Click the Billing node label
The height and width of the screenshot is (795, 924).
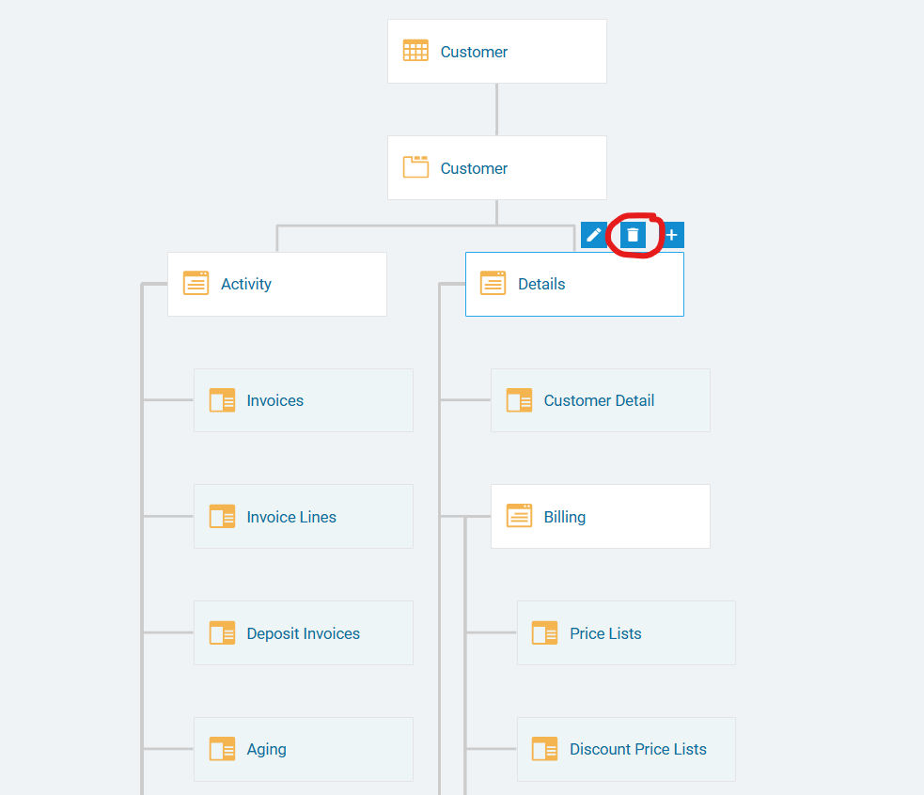tap(565, 517)
